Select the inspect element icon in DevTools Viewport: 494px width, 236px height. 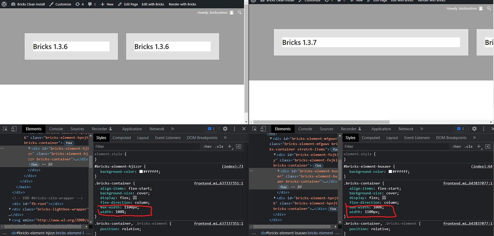pos(5,128)
